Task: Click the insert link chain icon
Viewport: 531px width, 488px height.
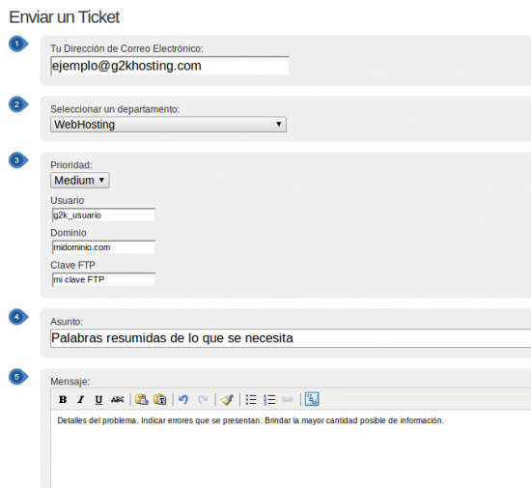Action: pyautogui.click(x=287, y=399)
